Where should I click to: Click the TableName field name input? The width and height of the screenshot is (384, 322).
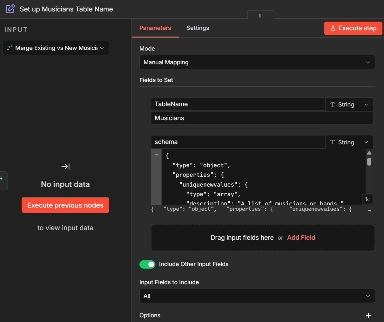pos(238,104)
